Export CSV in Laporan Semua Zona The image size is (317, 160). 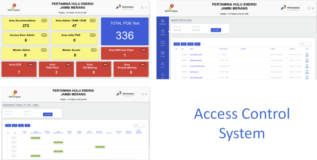[184, 44]
